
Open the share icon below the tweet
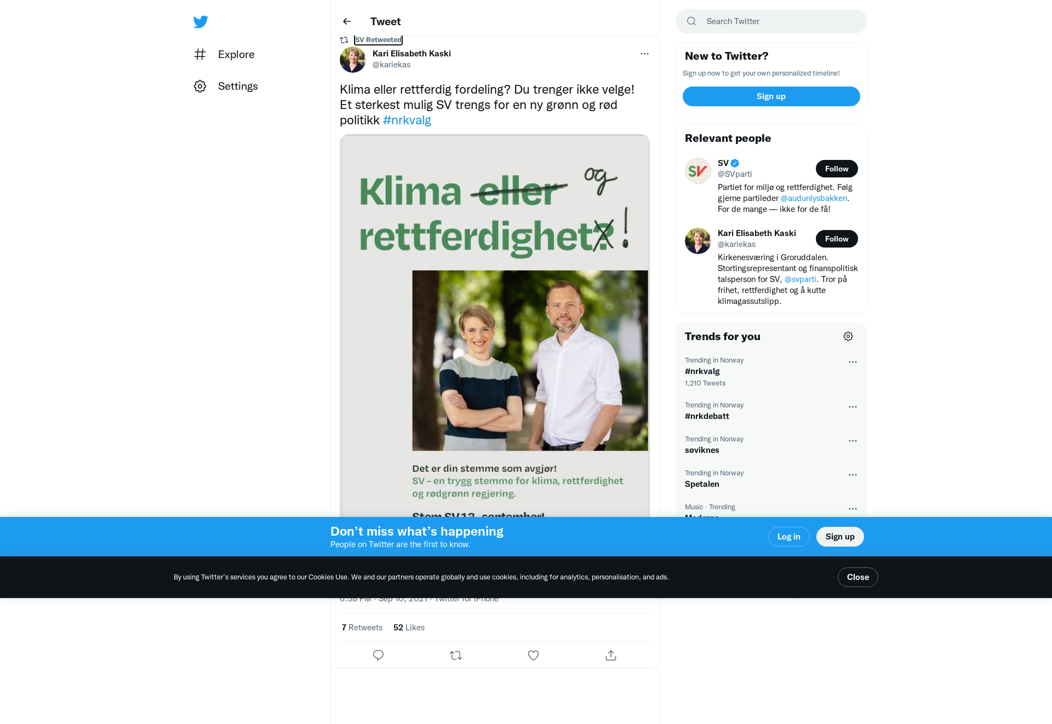pyautogui.click(x=611, y=655)
